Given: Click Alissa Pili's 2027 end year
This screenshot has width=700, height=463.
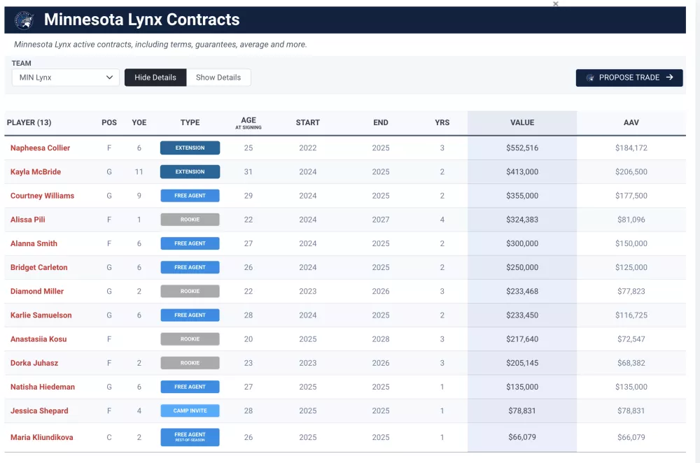Looking at the screenshot, I should click(380, 220).
